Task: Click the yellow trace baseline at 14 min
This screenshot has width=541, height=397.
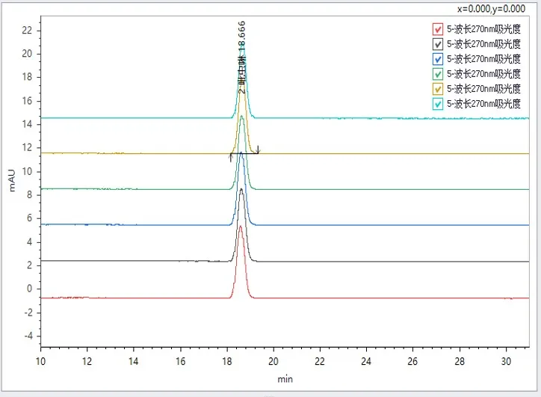Action: point(134,153)
